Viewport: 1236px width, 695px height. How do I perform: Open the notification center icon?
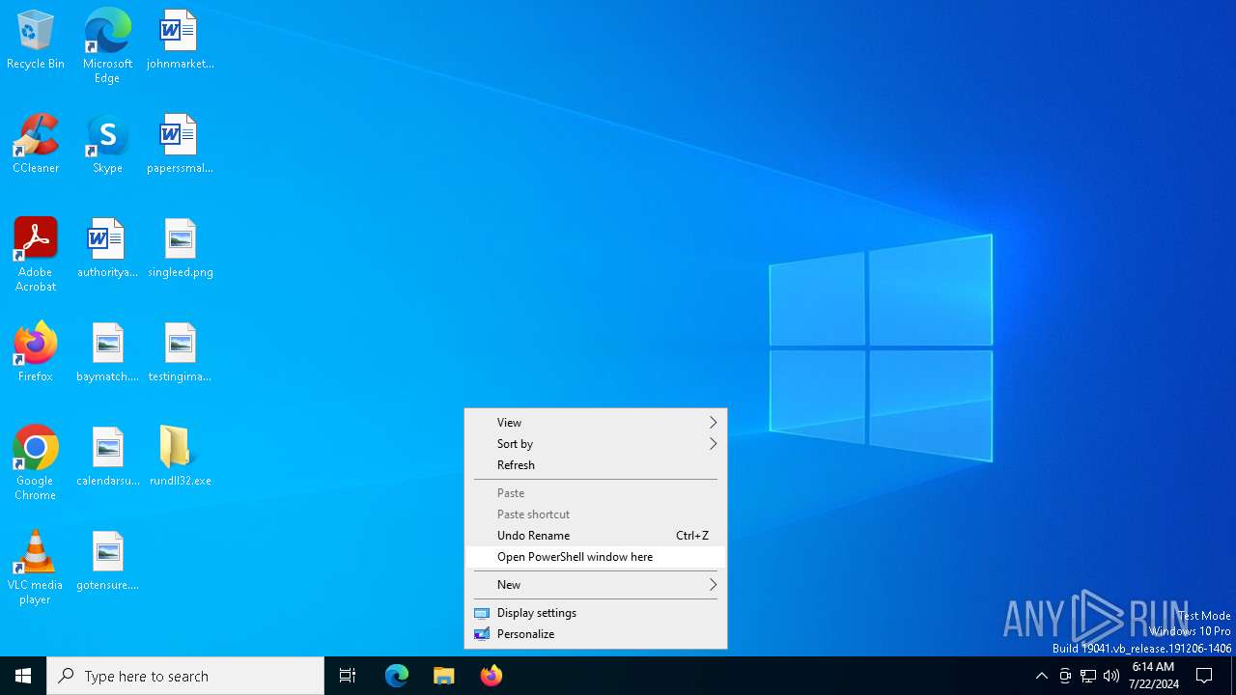1204,676
